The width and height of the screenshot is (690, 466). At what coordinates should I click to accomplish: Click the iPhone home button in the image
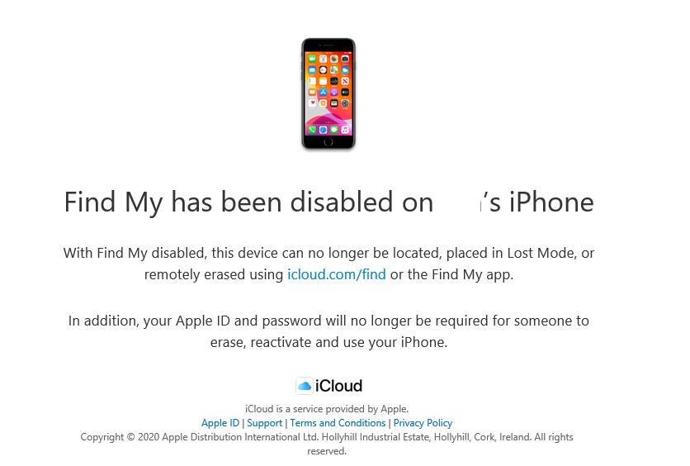click(328, 142)
